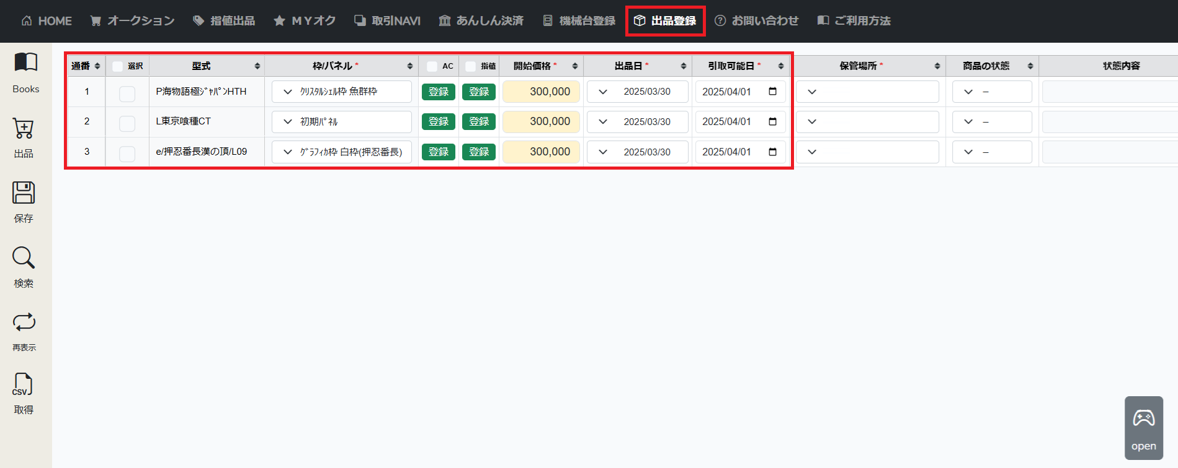Select 出品登録 menu item
The width and height of the screenshot is (1178, 468).
tap(665, 21)
